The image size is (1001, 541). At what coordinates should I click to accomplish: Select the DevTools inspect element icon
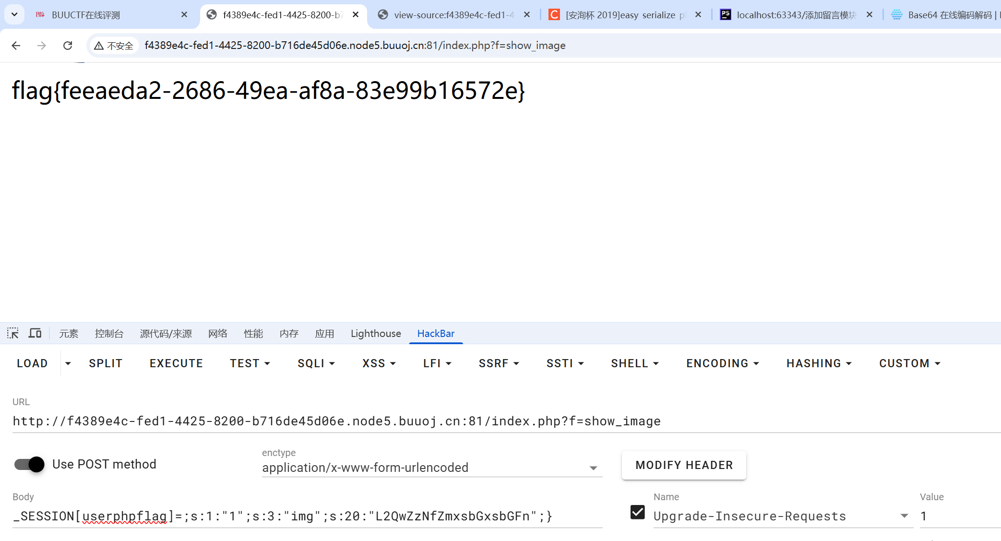point(13,333)
